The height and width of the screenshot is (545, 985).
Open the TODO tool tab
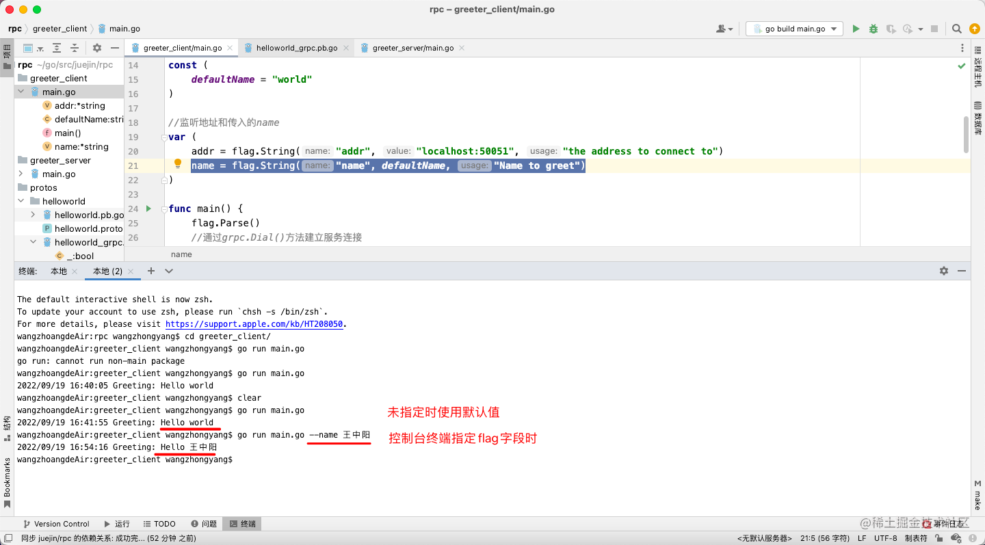159,524
